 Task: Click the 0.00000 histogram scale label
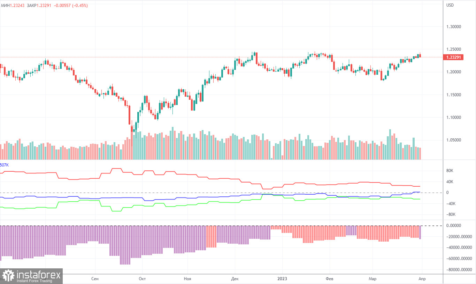coord(454,226)
